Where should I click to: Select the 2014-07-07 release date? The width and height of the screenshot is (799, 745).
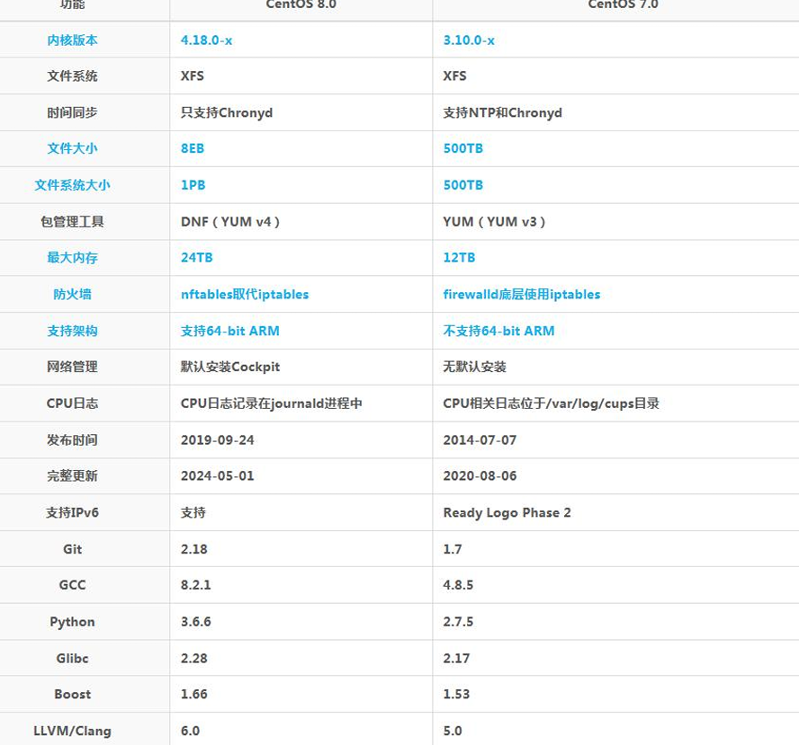pyautogui.click(x=480, y=439)
